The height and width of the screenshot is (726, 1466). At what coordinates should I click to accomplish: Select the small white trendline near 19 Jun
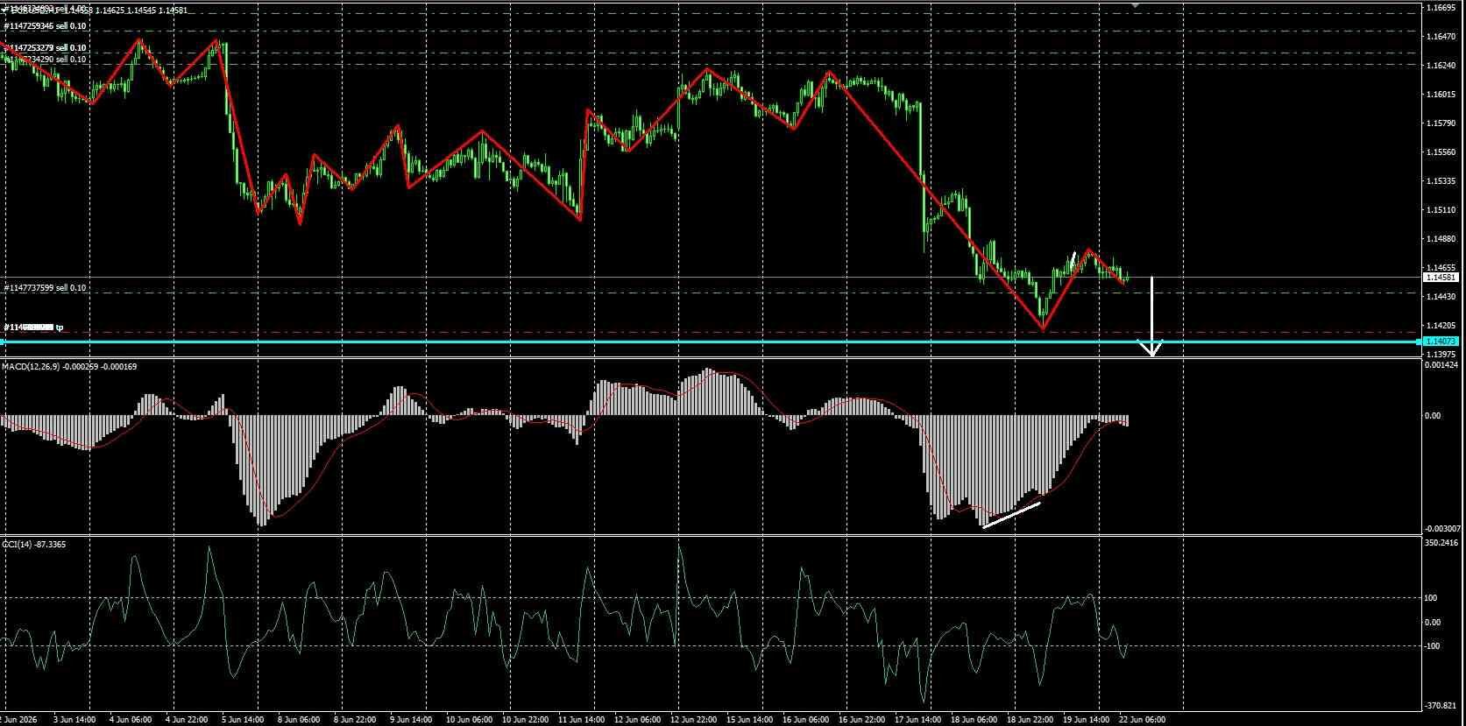(x=1073, y=260)
